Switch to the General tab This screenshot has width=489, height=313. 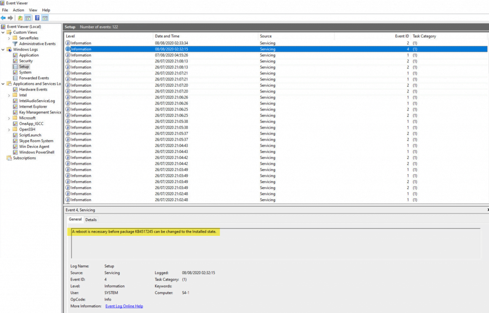point(75,219)
